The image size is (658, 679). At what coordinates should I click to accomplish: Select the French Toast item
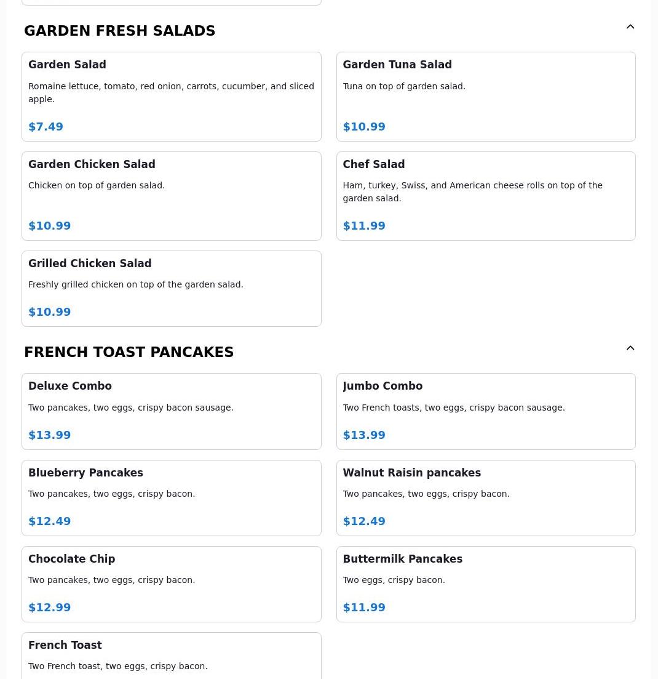tap(171, 655)
